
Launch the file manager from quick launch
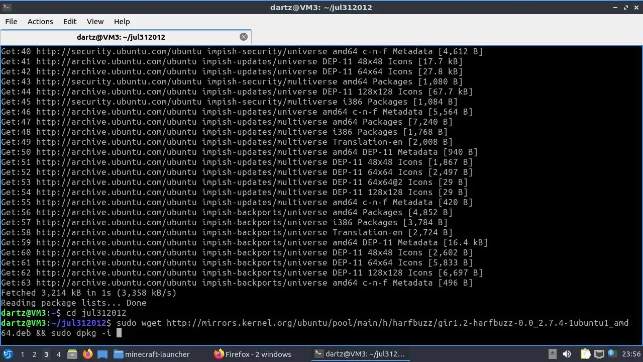(72, 354)
